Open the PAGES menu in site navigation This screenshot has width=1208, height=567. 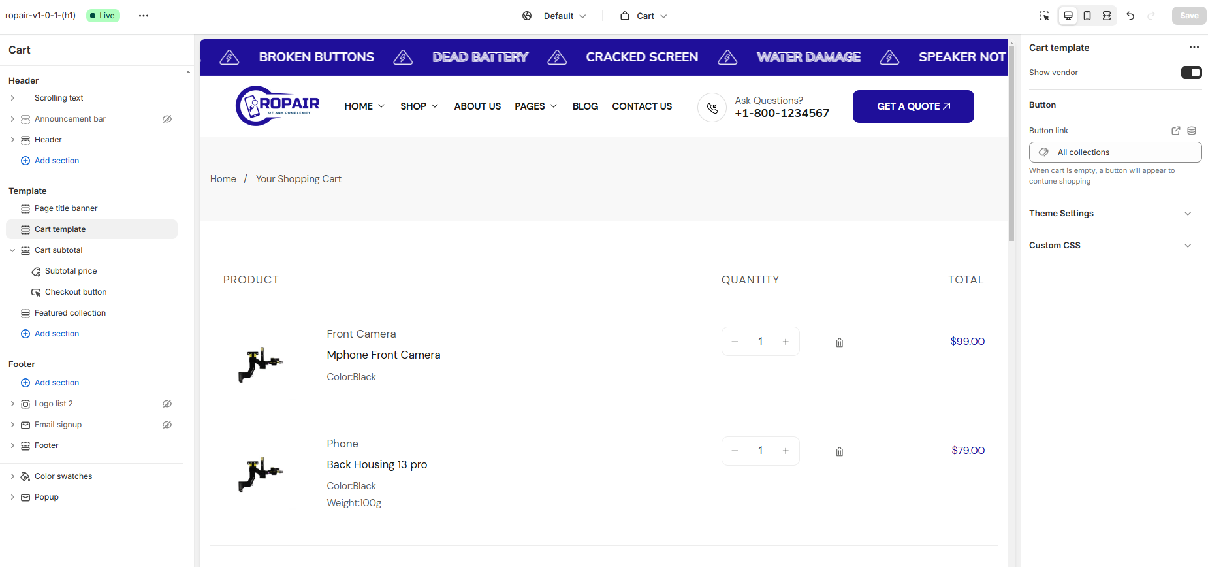coord(535,106)
